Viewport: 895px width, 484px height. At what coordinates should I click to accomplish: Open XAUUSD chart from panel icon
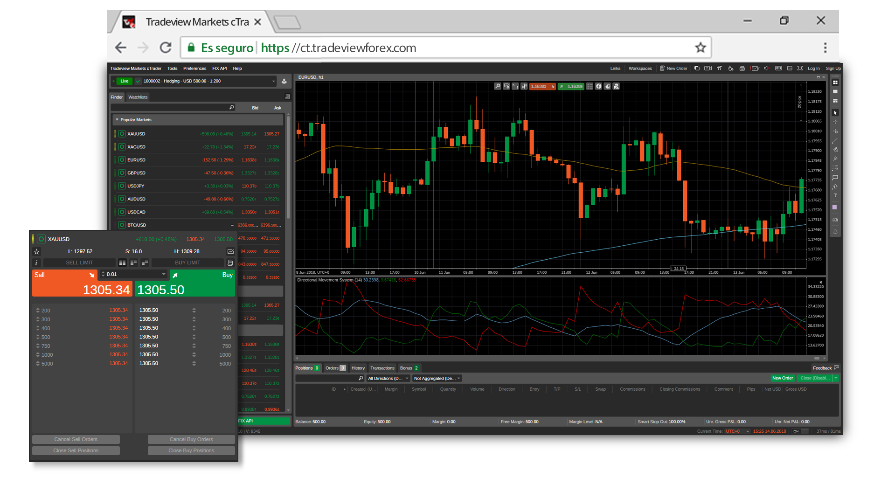coord(230,251)
